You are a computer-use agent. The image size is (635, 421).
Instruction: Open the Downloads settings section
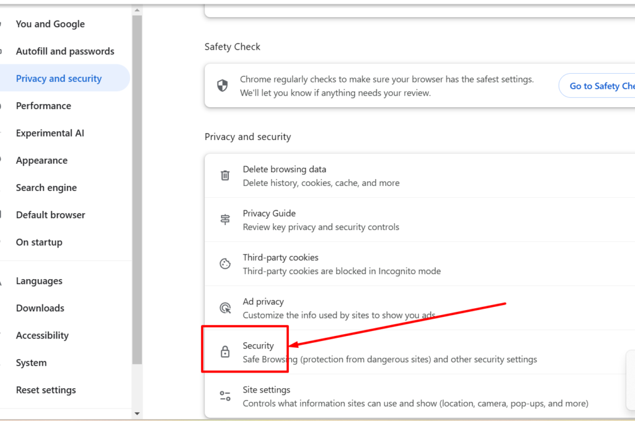(x=40, y=308)
